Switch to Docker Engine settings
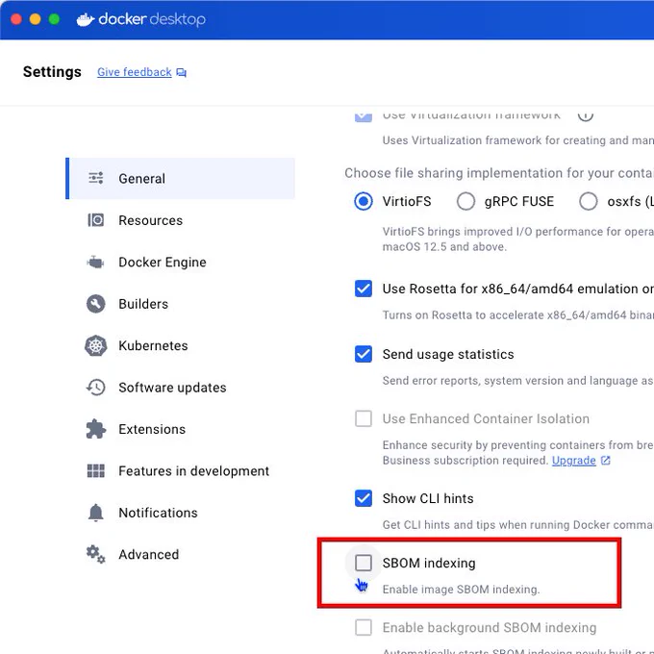Screen dimensions: 654x654 [x=181, y=262]
